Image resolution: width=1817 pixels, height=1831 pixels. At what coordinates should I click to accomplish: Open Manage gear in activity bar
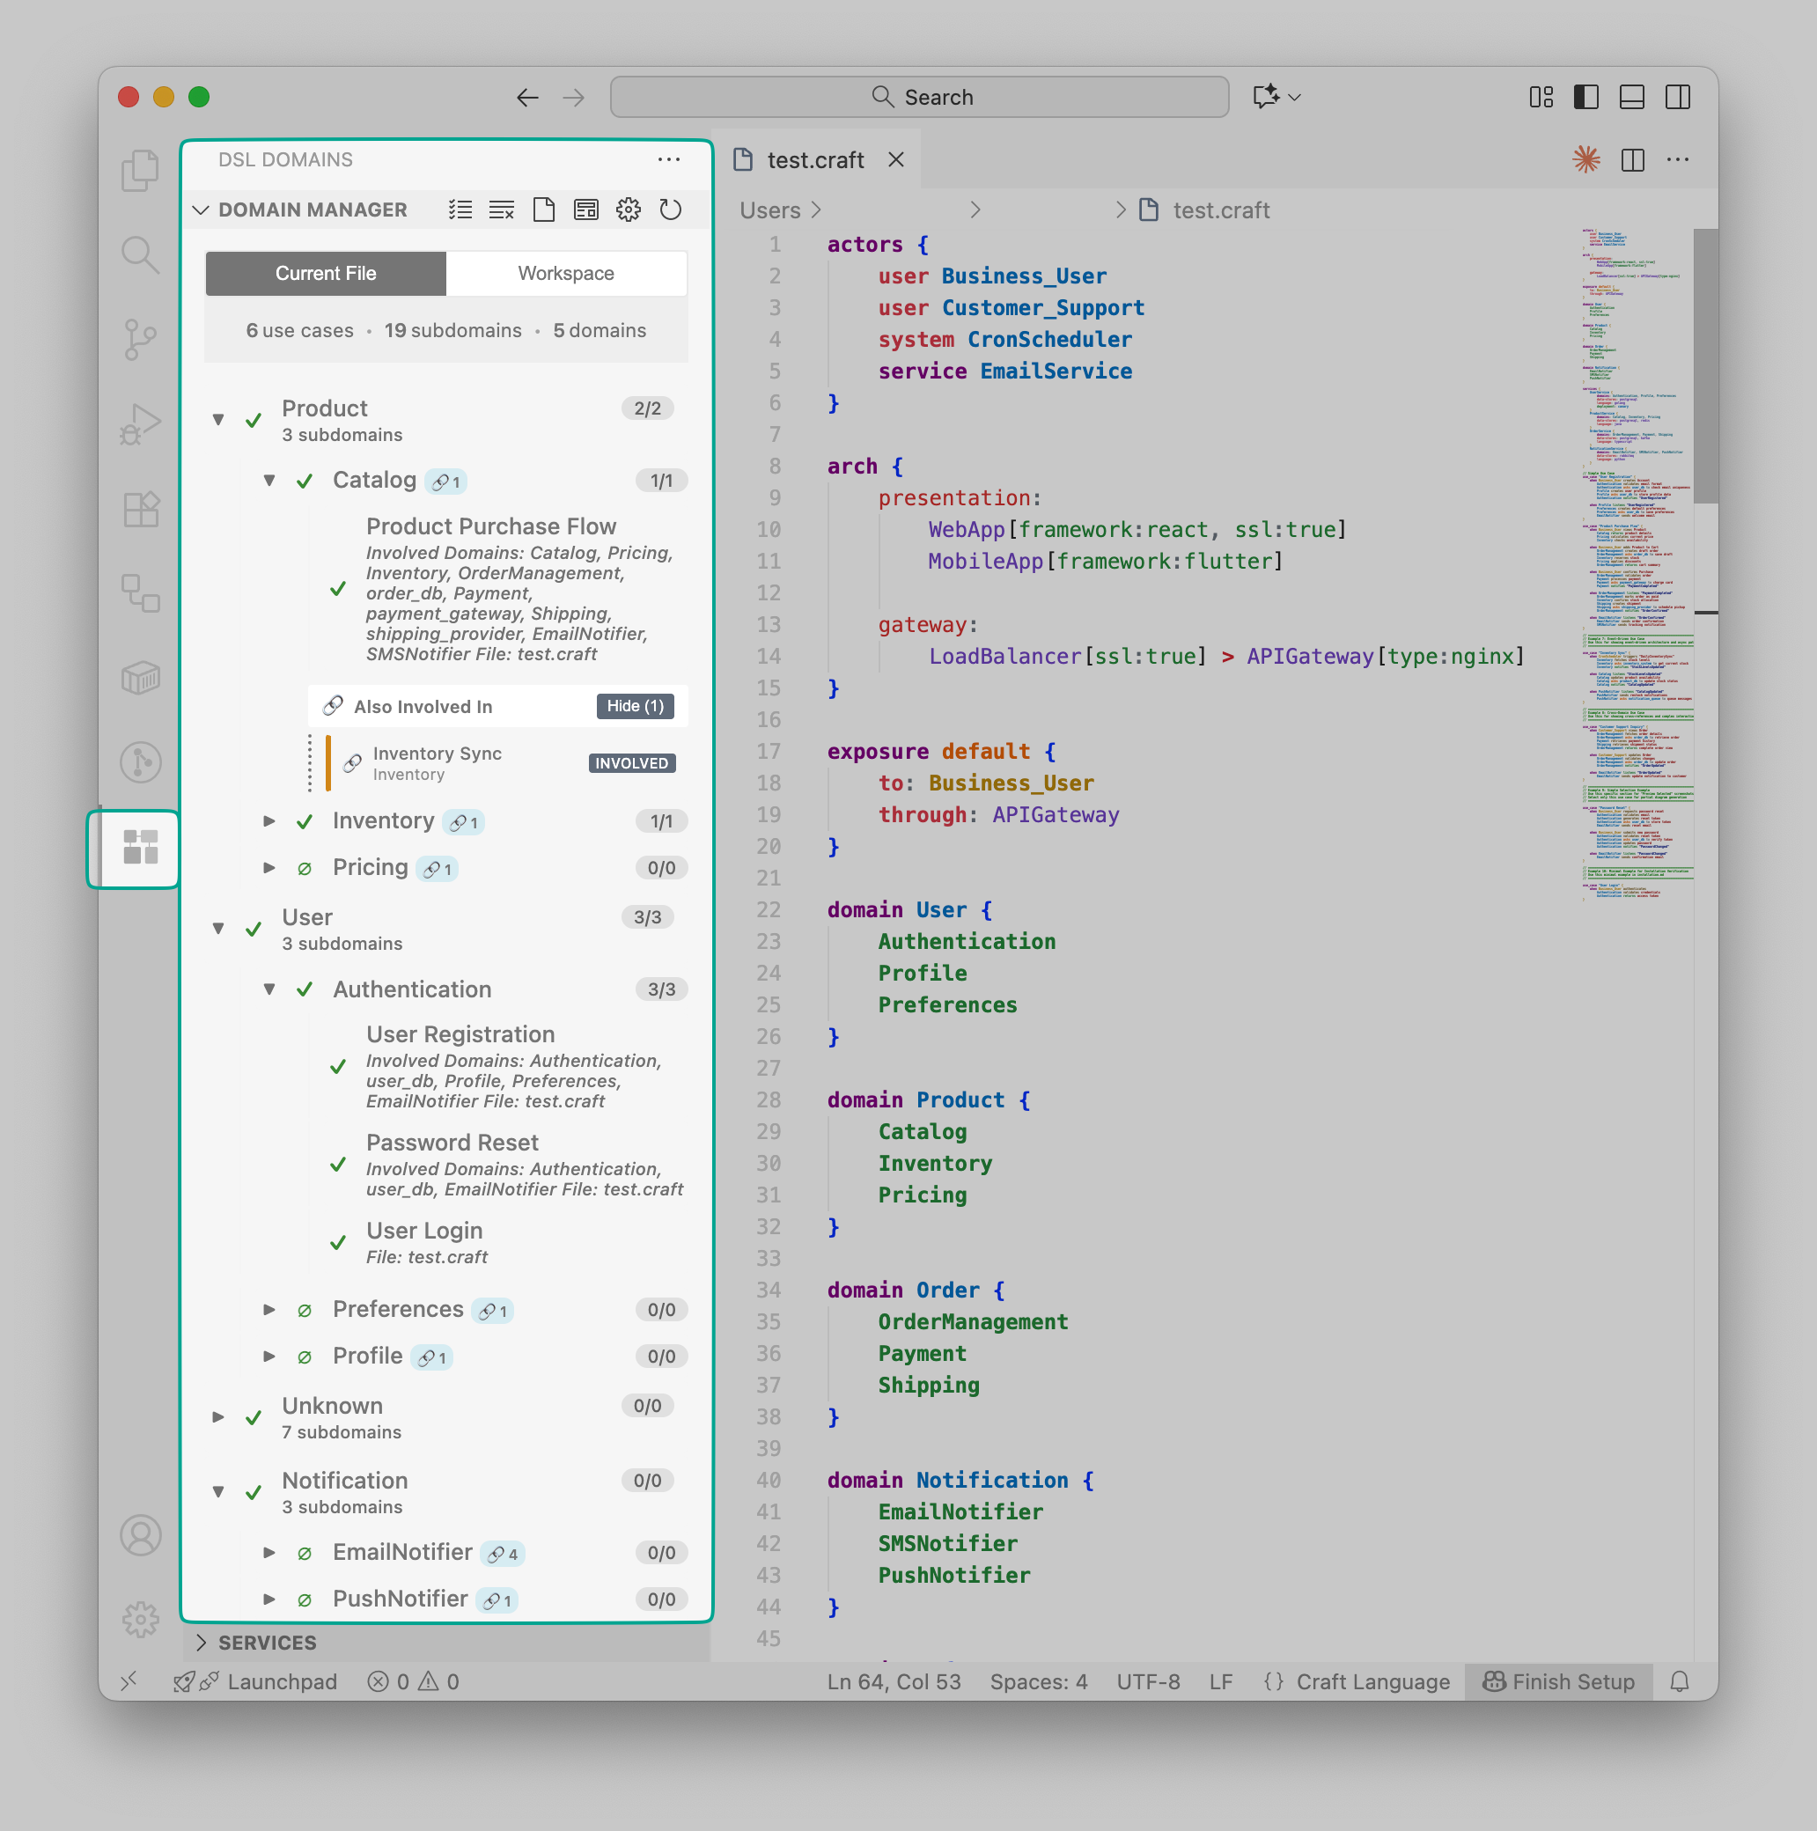click(x=140, y=1619)
